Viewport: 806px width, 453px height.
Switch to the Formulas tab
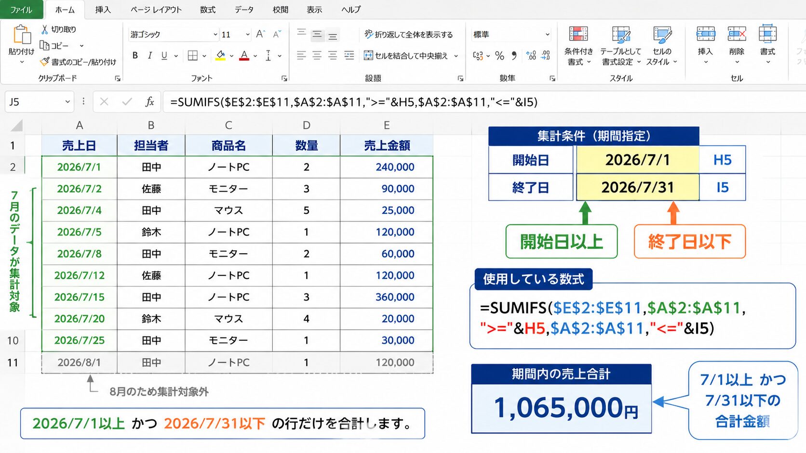click(208, 10)
